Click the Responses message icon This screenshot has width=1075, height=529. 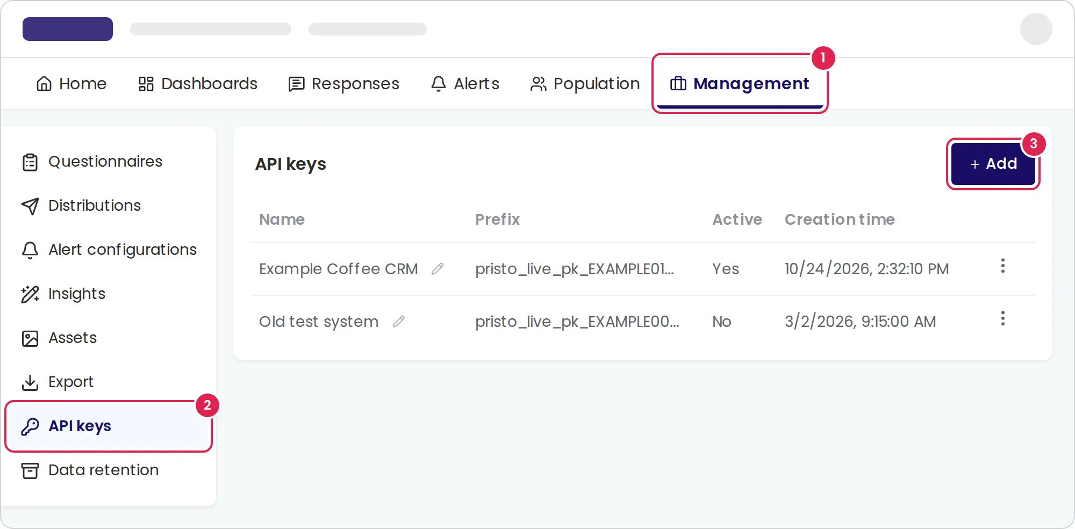(x=297, y=84)
